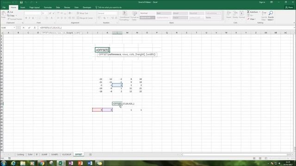Click the AutoSum sigma icon
This screenshot has width=296, height=166.
click(x=248, y=12)
